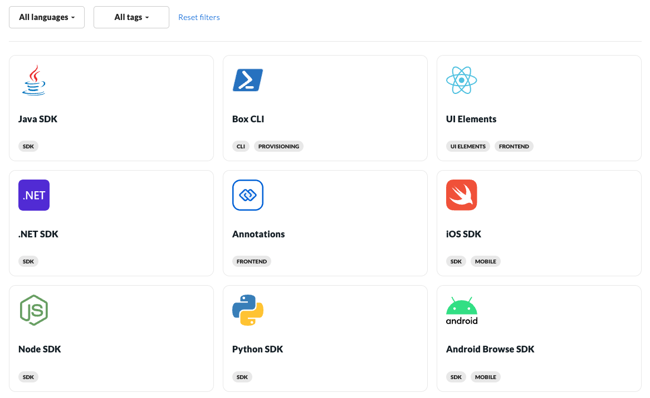This screenshot has width=650, height=398.
Task: Toggle the PROVISIONING tag under Box CLI
Action: pos(278,146)
